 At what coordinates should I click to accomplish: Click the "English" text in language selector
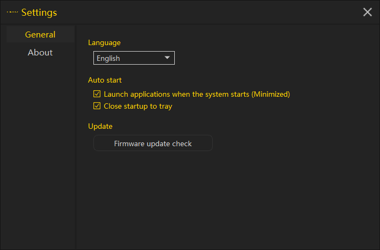tap(109, 58)
